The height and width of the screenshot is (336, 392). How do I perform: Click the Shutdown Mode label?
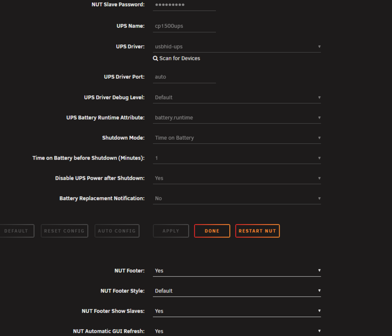coord(123,138)
